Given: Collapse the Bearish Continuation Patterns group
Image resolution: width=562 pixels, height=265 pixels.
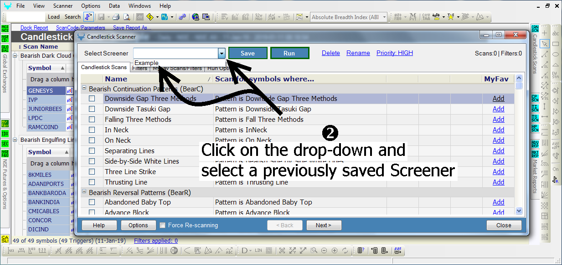Looking at the screenshot, I should tap(84, 89).
